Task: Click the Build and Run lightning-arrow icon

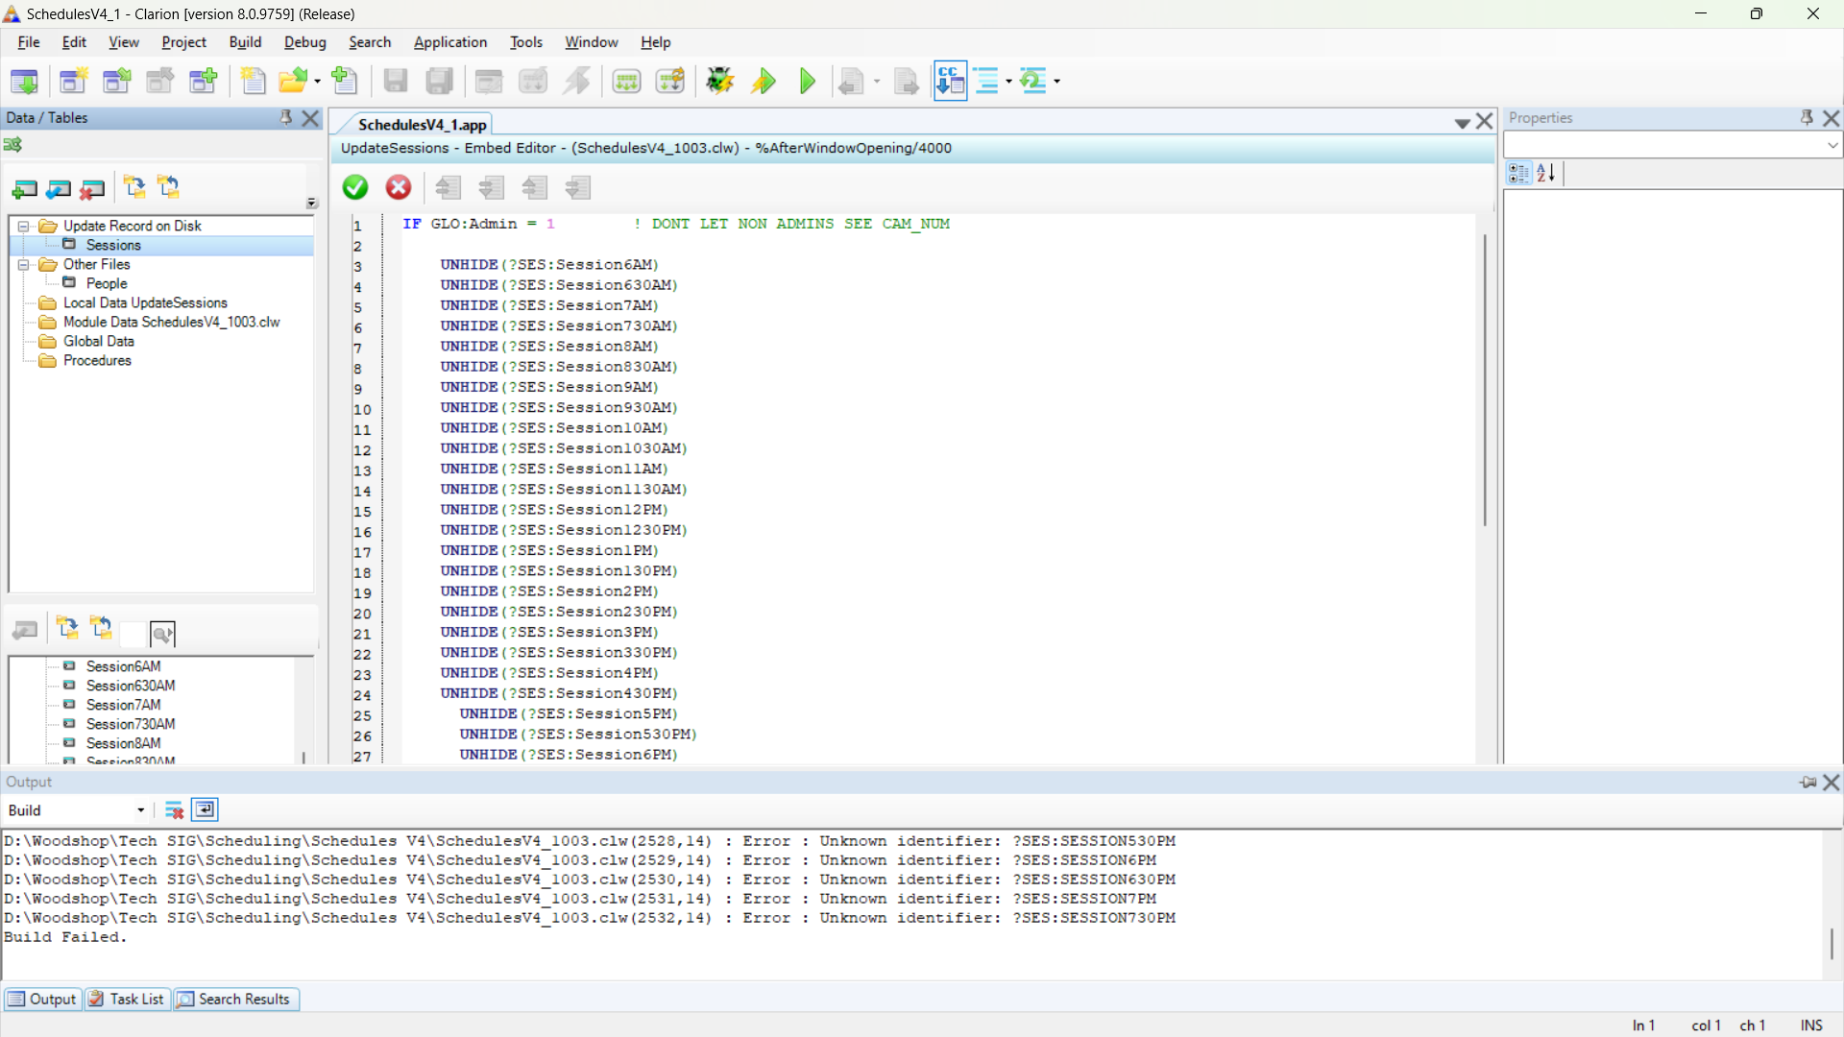Action: 764,82
